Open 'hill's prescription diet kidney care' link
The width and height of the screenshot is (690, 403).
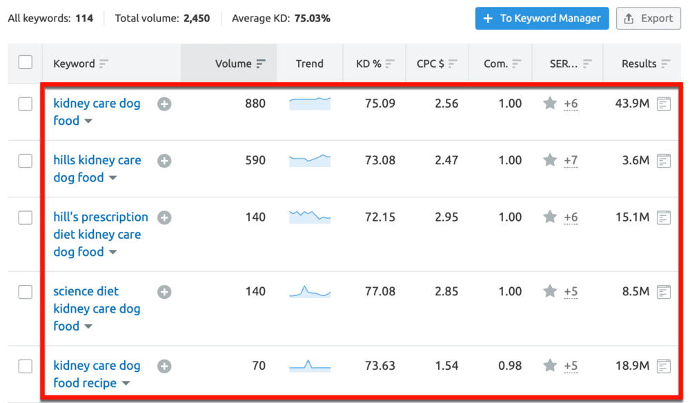click(x=101, y=234)
